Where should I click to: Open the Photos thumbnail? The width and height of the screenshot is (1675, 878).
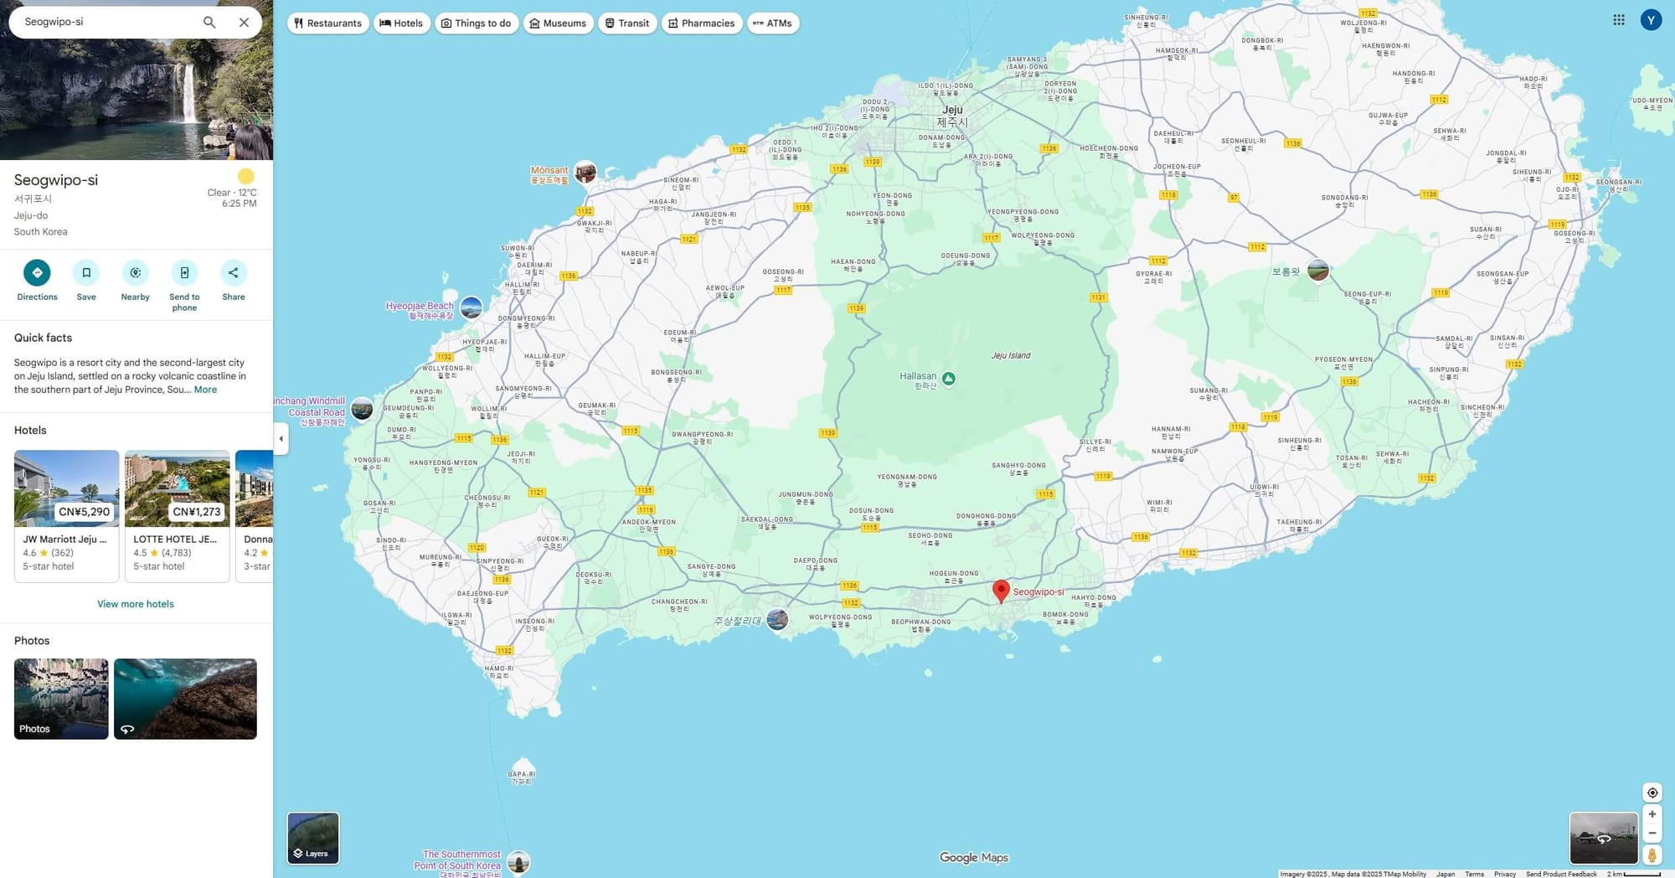pyautogui.click(x=61, y=699)
